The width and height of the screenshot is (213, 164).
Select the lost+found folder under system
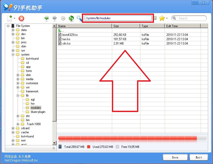pyautogui.click(x=32, y=59)
